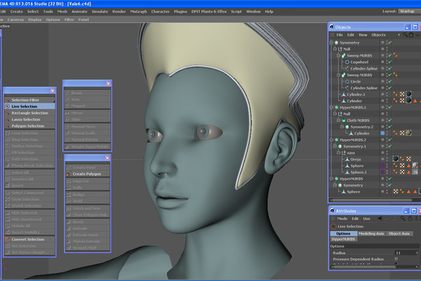
Task: Click the home icon in Objects toolbar
Action: (411, 35)
